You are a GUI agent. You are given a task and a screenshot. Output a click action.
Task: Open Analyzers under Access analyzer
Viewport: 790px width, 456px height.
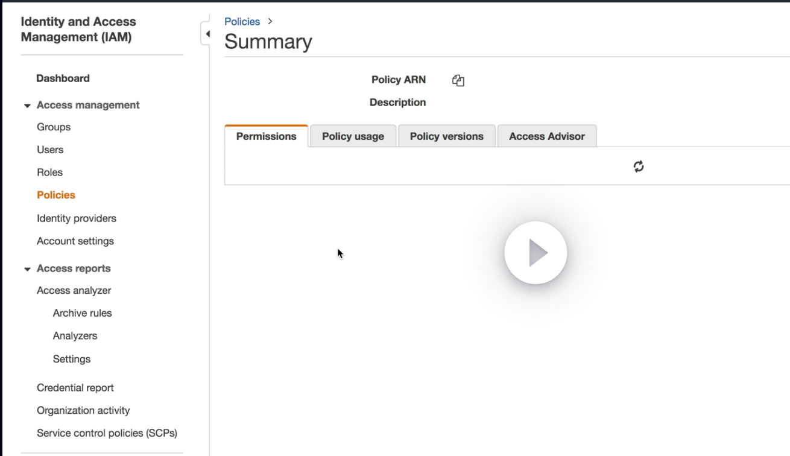[x=75, y=336]
